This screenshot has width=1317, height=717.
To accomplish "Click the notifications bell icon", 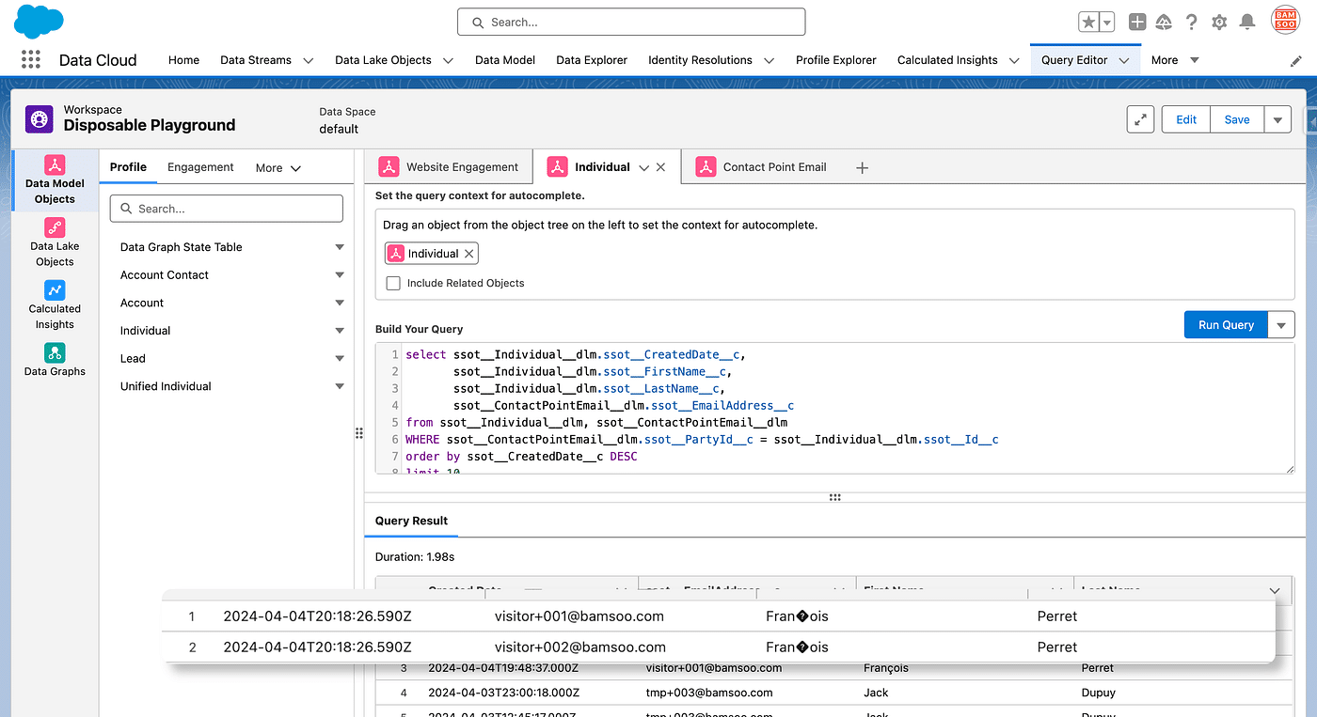I will tap(1247, 22).
